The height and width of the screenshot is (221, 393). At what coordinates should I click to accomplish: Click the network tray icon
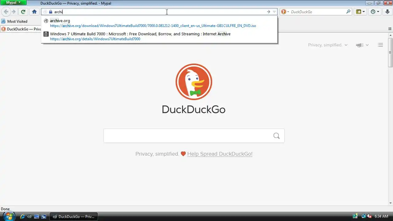coord(364,216)
